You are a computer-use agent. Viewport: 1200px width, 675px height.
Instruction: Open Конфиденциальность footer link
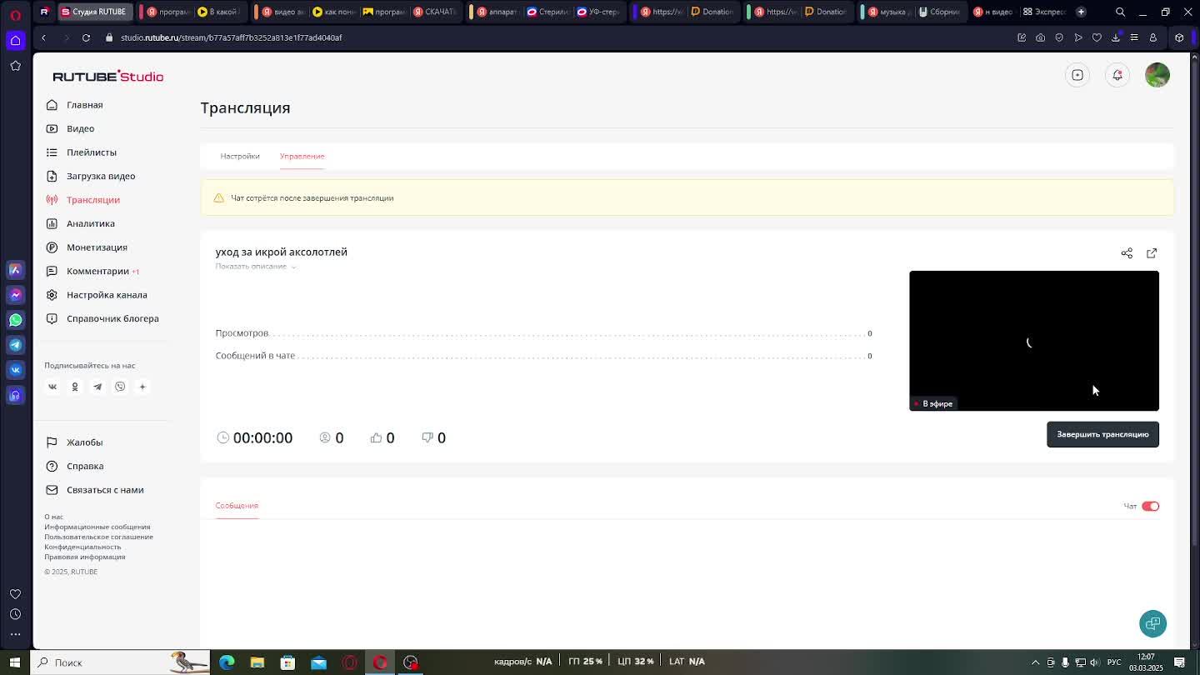(82, 547)
